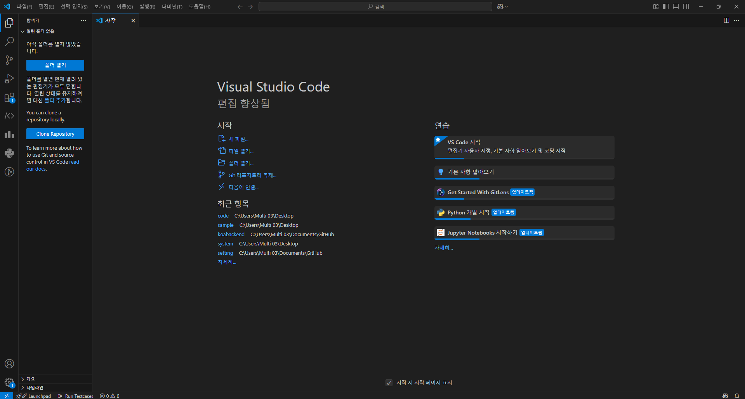Open the Search view in activity bar
This screenshot has height=399, width=745.
[9, 41]
